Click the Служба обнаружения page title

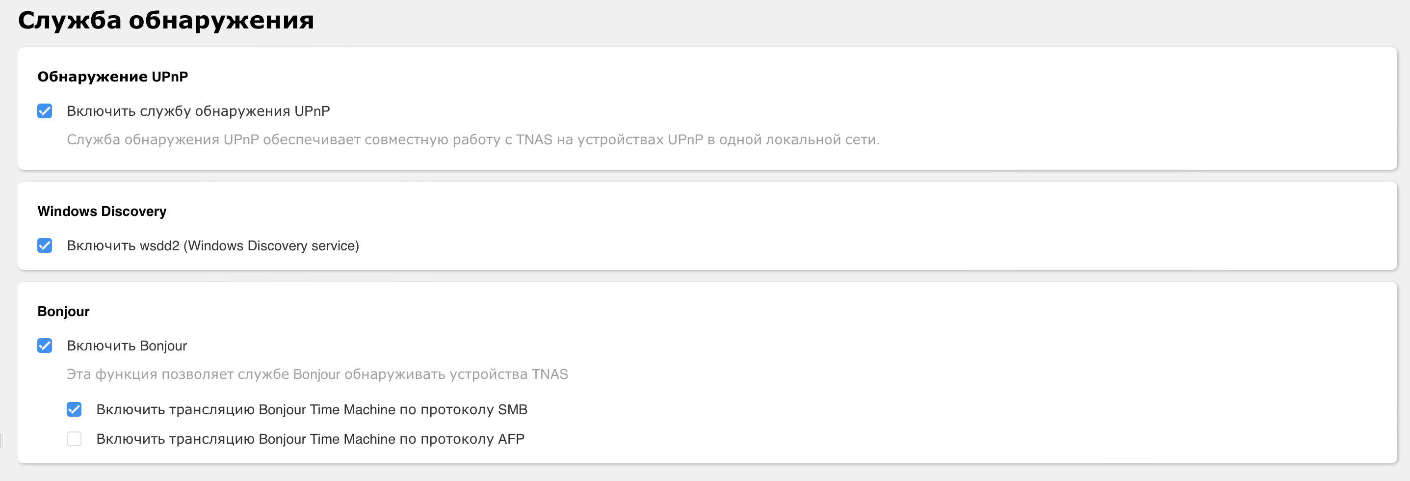click(166, 21)
